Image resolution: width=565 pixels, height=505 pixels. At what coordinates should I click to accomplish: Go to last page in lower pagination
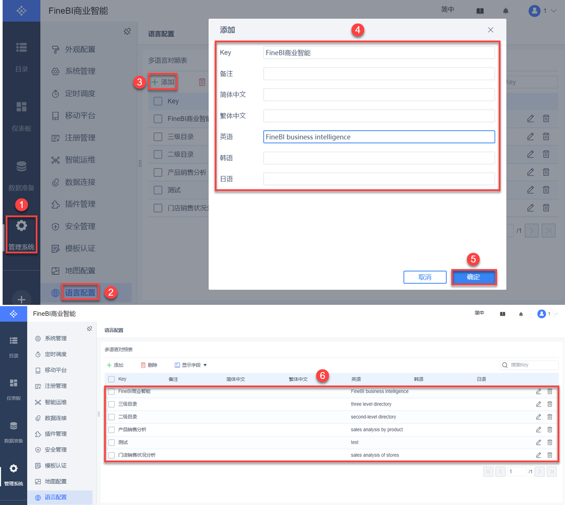pyautogui.click(x=552, y=471)
